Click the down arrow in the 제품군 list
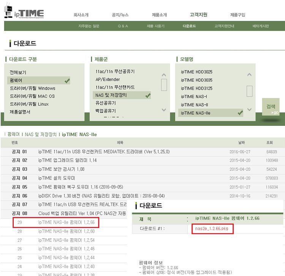 click(x=164, y=110)
